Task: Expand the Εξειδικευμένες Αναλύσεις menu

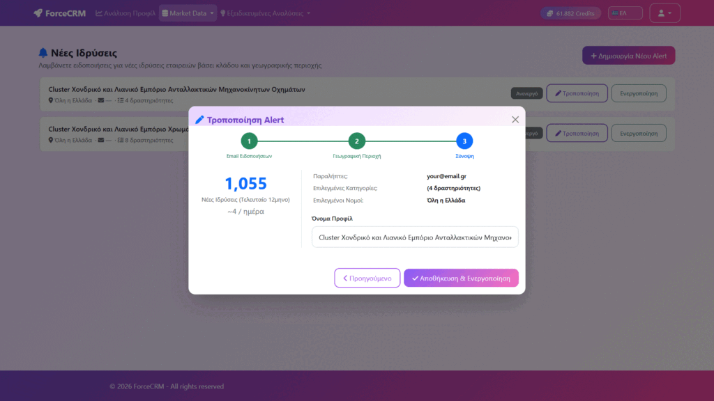Action: (265, 13)
